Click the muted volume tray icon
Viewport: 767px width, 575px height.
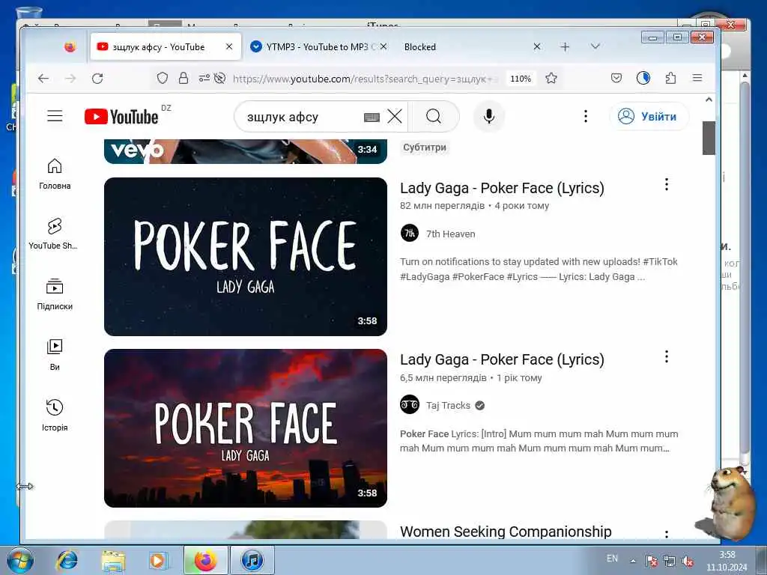coord(688,562)
